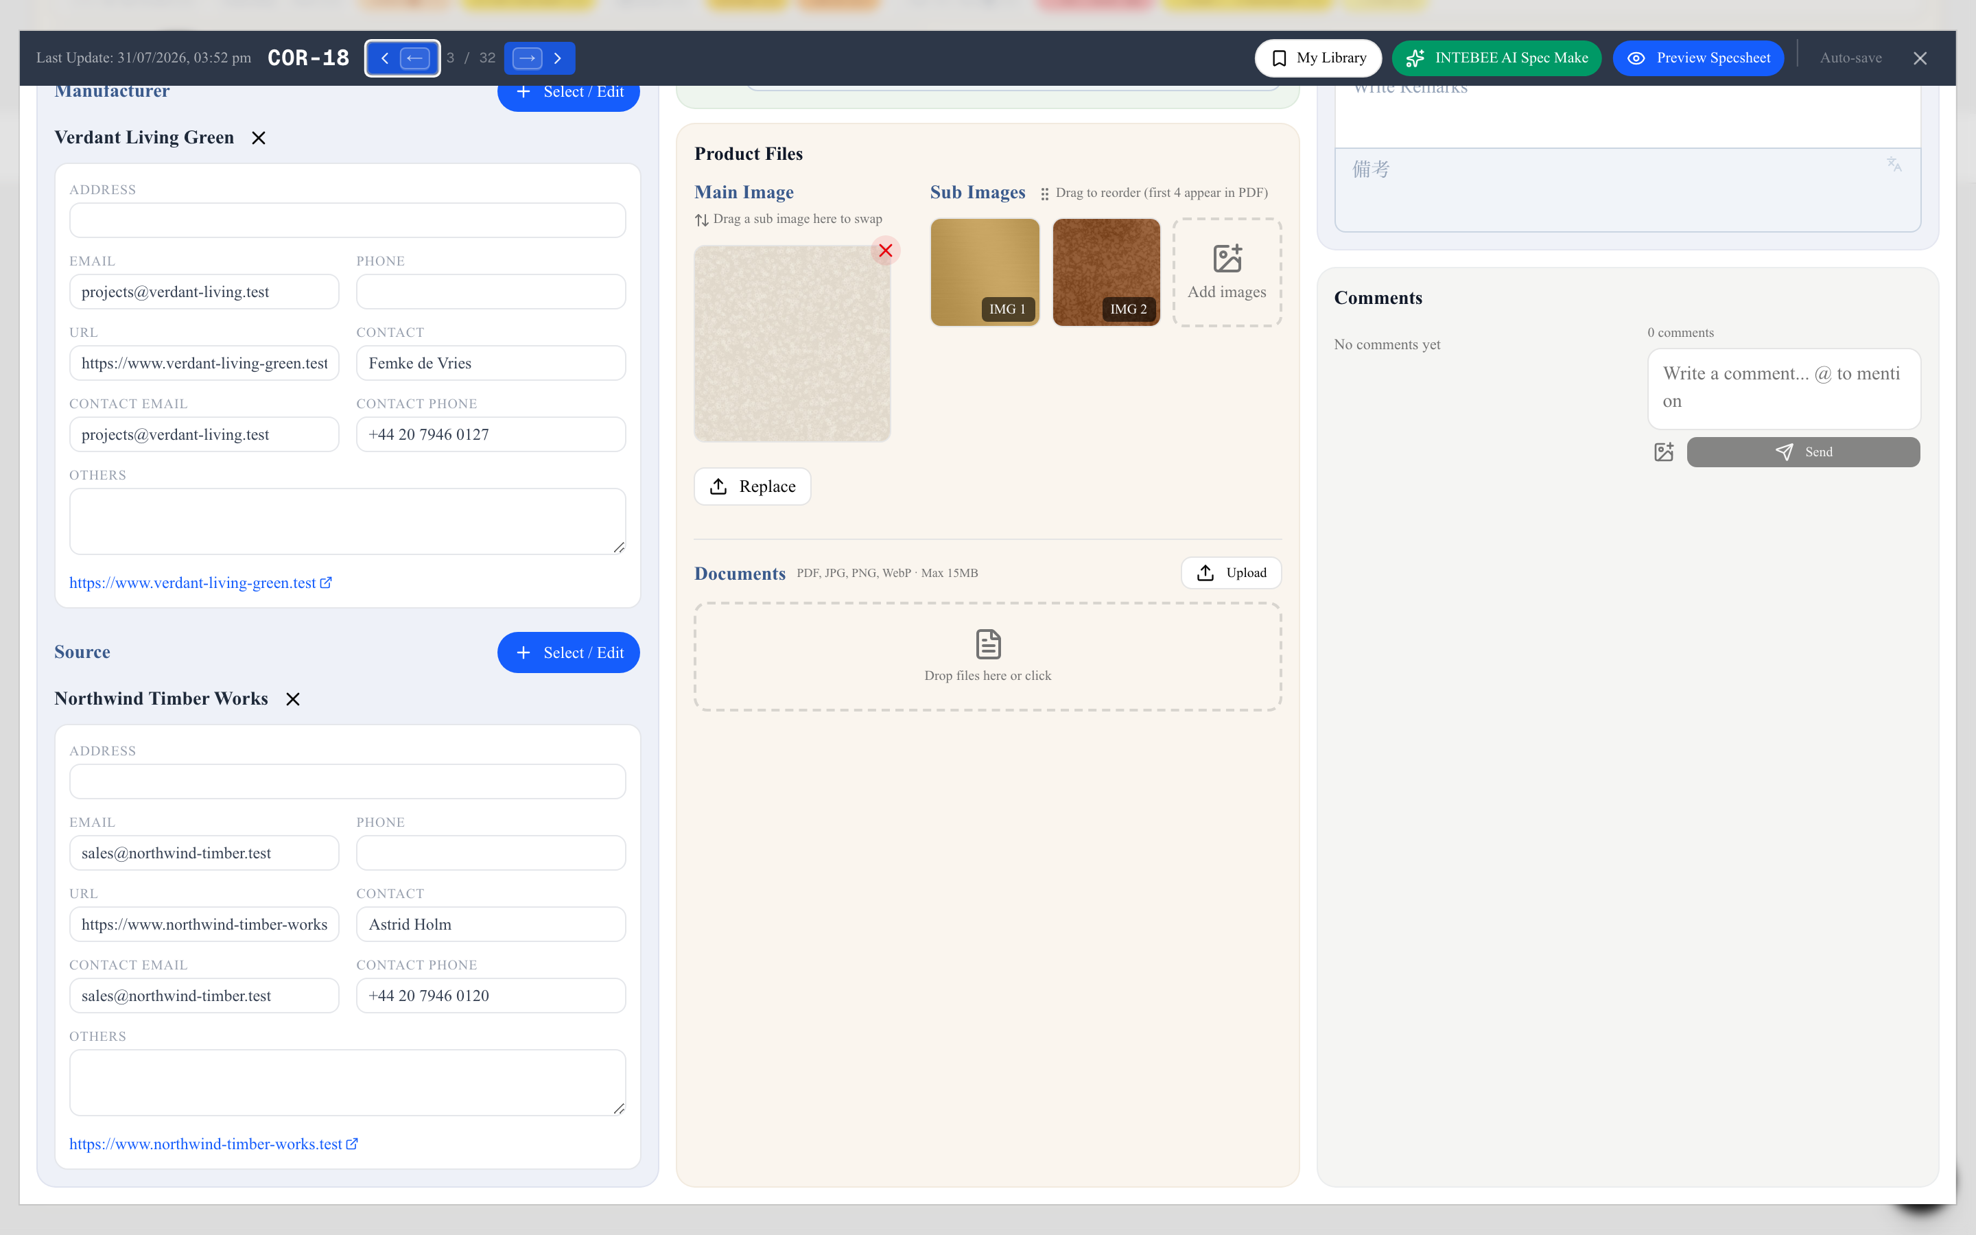This screenshot has height=1235, width=1976.
Task: Click contact phone +44 20 7946 0120
Action: (x=491, y=996)
